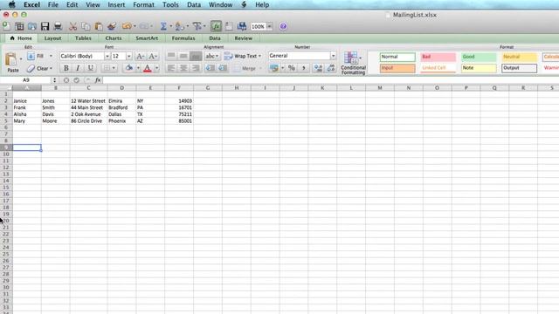Viewport: 559px width, 314px height.
Task: Switch to the Formulas ribbon tab
Action: 183,38
